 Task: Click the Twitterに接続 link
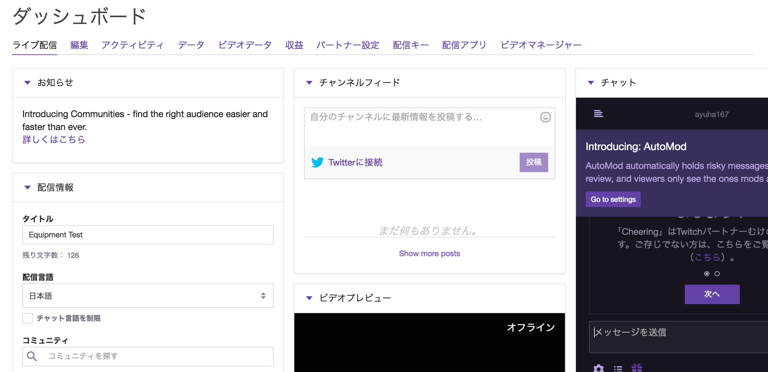point(355,162)
